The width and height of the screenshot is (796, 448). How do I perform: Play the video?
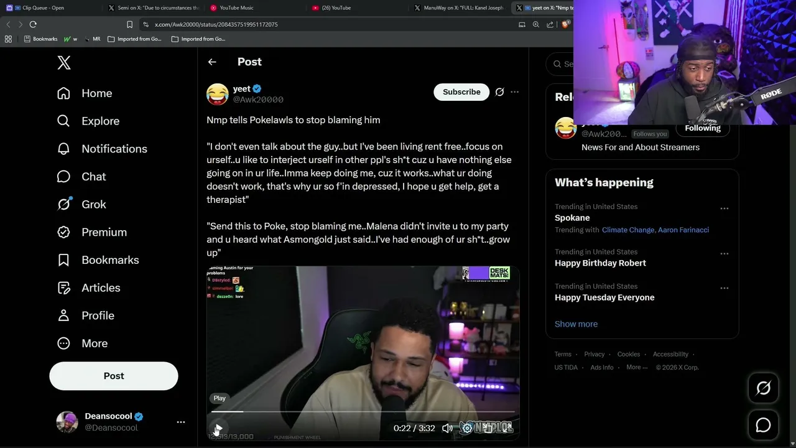coord(218,429)
